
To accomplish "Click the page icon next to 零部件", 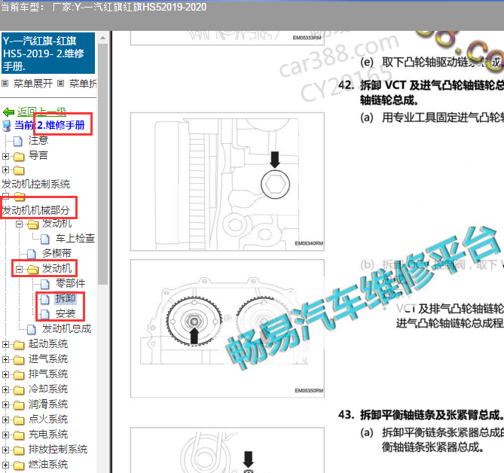I will pos(45,284).
